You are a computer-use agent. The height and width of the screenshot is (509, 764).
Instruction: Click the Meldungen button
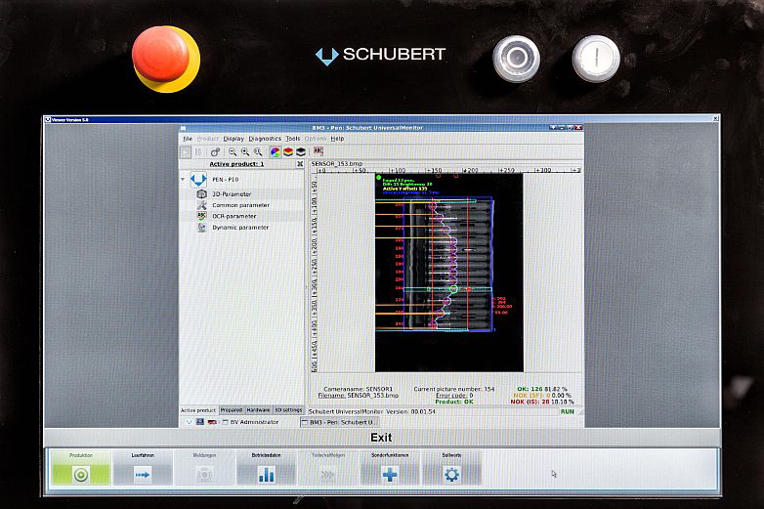pyautogui.click(x=204, y=468)
